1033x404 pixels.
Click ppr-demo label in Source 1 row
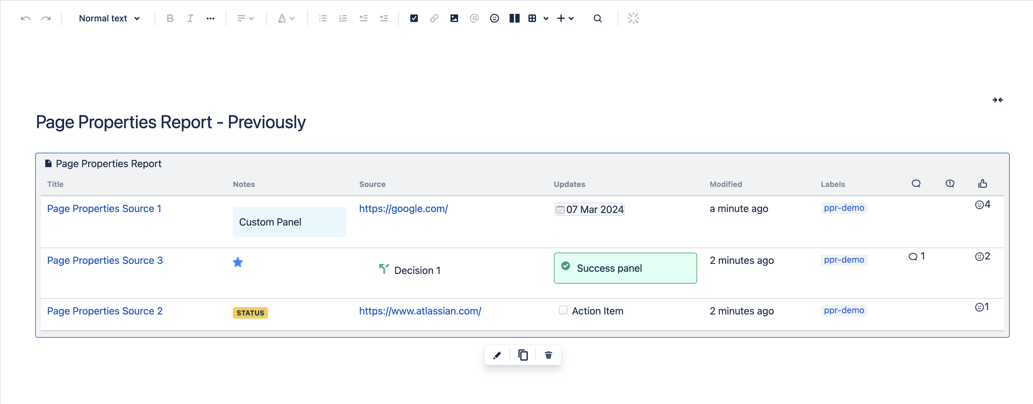[844, 208]
